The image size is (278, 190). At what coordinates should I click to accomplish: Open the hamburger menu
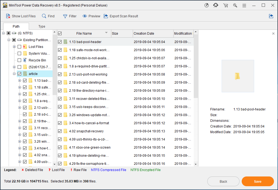pyautogui.click(x=244, y=5)
